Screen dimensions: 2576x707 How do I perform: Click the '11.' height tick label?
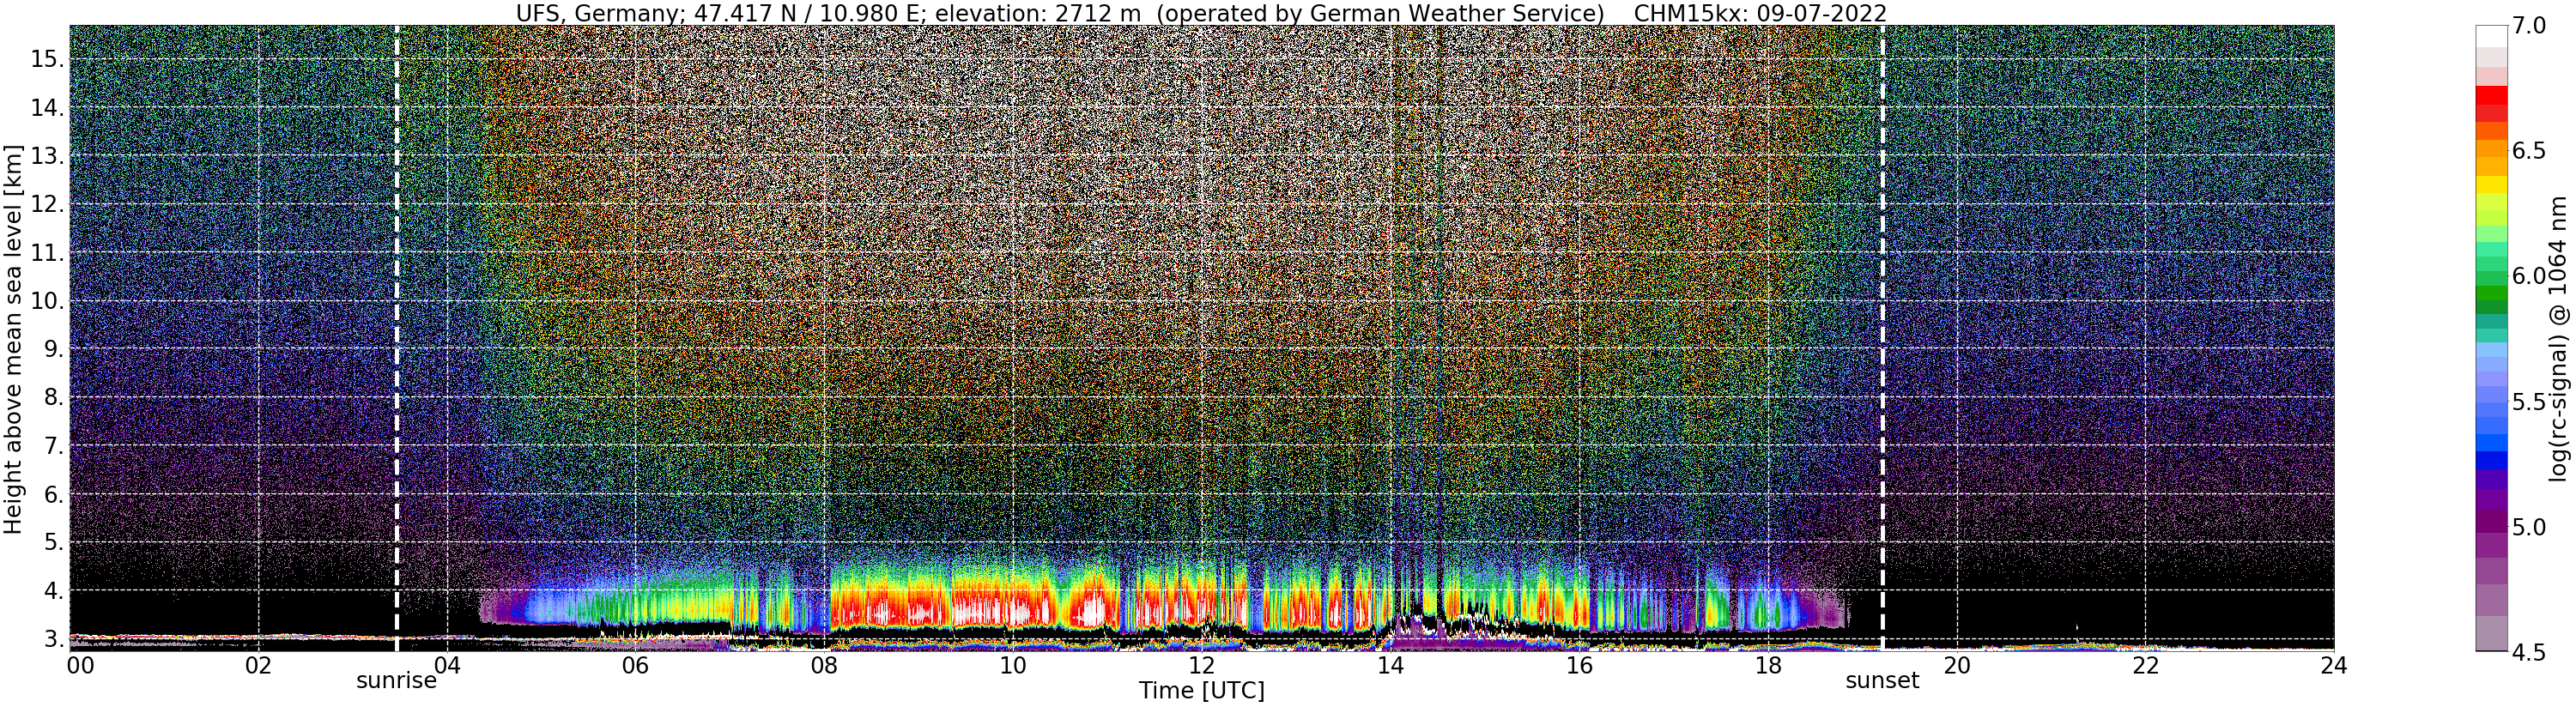tap(47, 253)
